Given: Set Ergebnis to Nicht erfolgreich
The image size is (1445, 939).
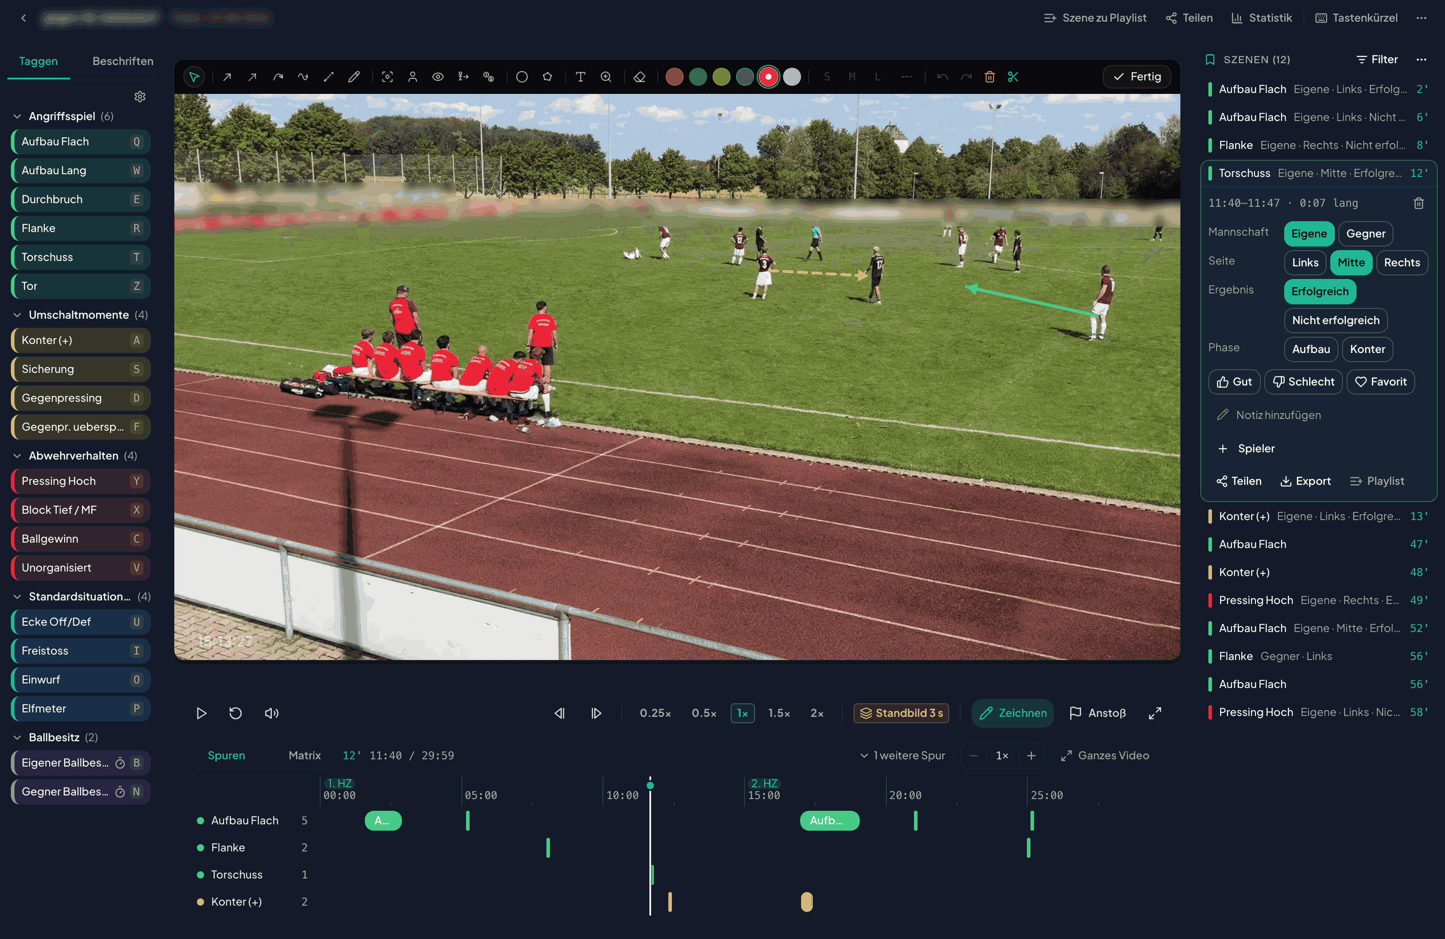Looking at the screenshot, I should coord(1335,321).
